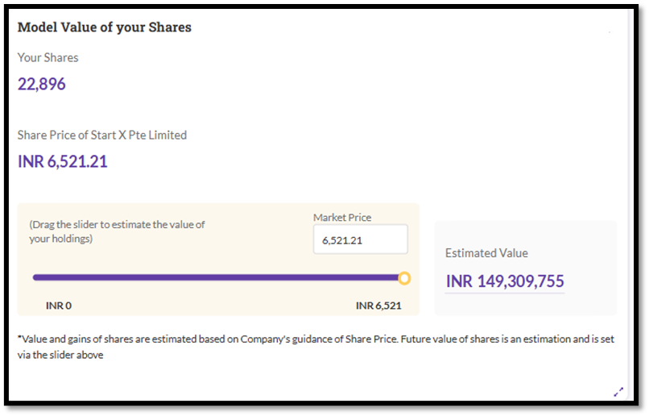Click the Estimated Value amount INR 149,309,755
This screenshot has width=649, height=416.
click(505, 281)
